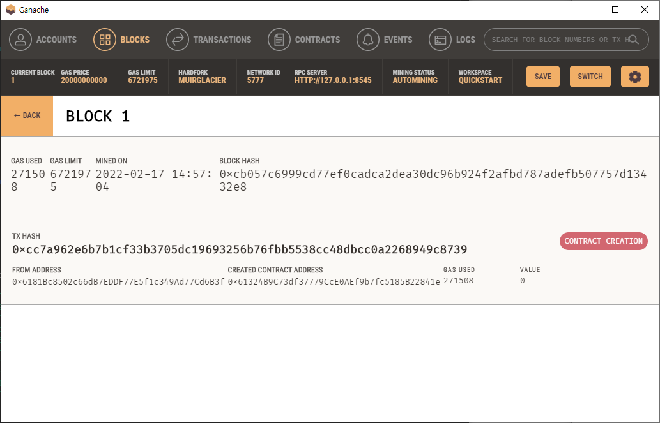Screen dimensions: 660x423
Task: View the EVENTS tab label
Action: coord(398,40)
